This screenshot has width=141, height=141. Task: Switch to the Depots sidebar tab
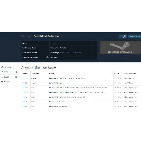[10, 77]
